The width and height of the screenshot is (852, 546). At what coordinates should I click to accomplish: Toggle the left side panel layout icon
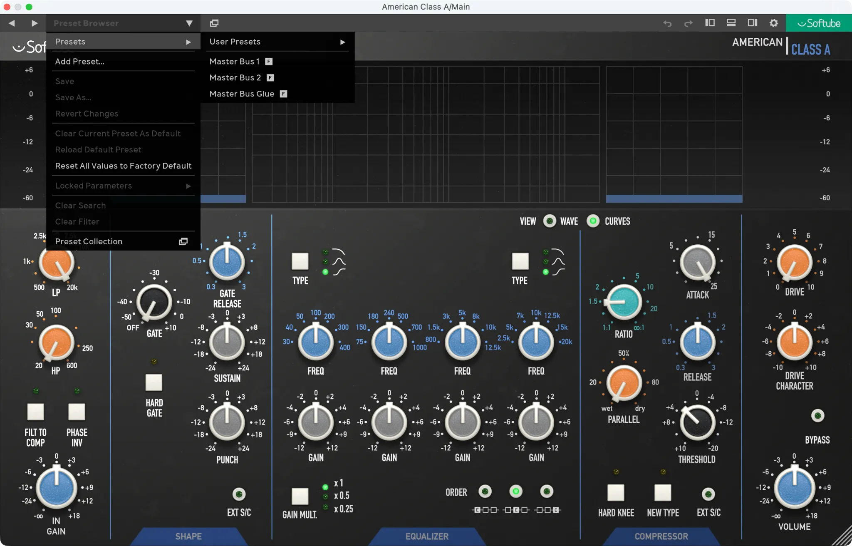click(x=710, y=23)
